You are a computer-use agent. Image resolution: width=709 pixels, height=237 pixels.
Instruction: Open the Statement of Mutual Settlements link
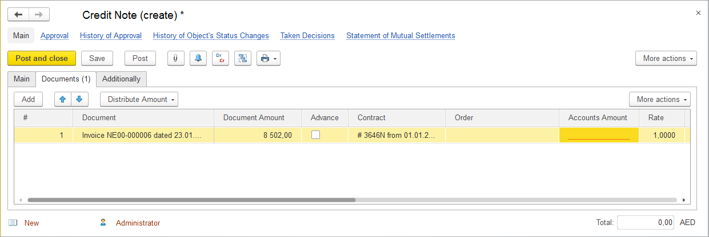click(400, 35)
